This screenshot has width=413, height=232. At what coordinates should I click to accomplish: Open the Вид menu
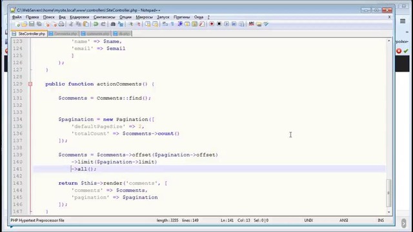62,17
